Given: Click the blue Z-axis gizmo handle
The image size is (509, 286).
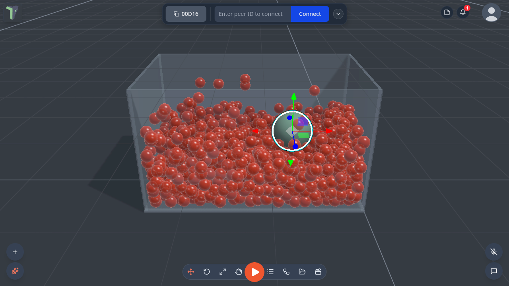Looking at the screenshot, I should [x=295, y=147].
